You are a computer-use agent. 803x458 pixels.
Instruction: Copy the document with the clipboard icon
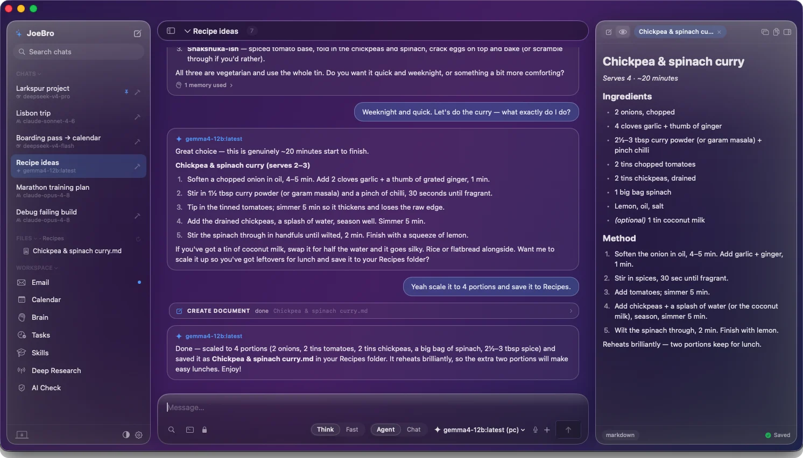(x=776, y=32)
